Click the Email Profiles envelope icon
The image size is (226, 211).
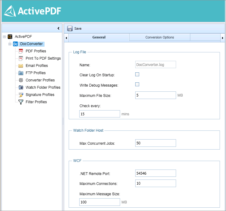(21, 66)
